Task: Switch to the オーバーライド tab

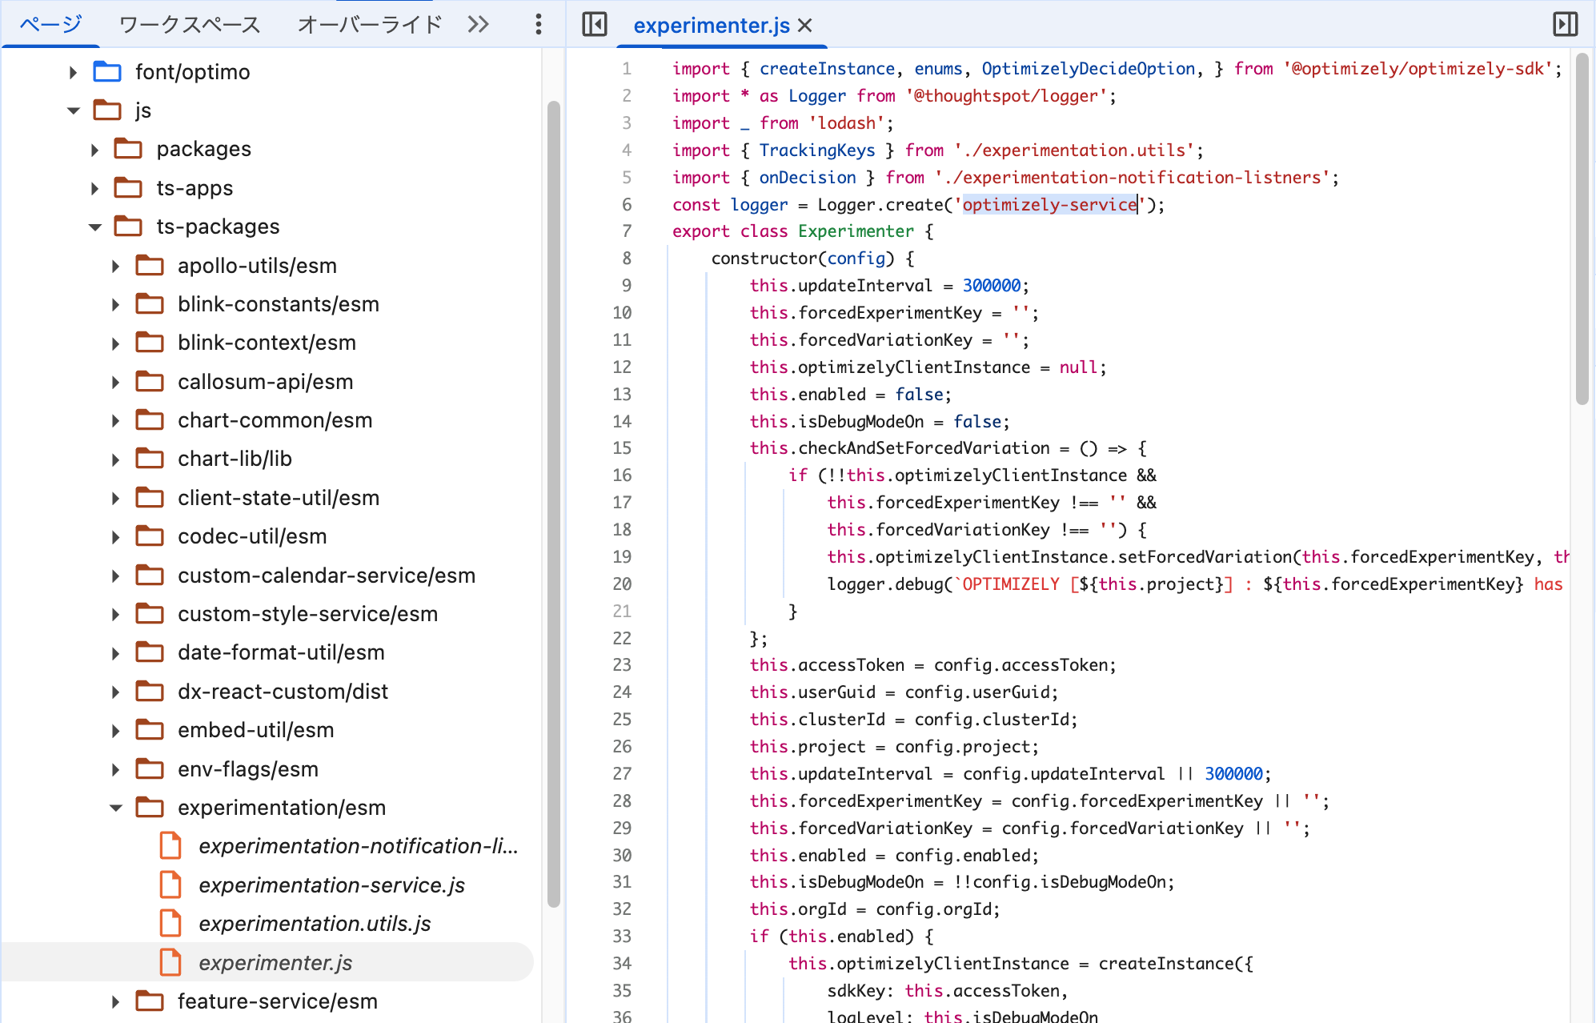Action: (370, 24)
